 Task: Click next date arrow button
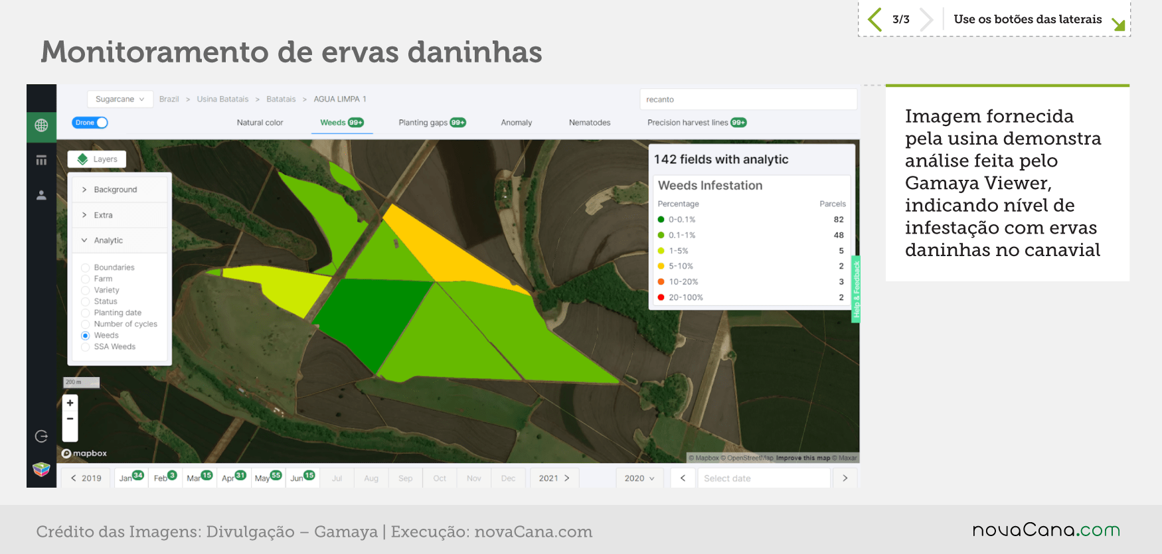click(845, 478)
